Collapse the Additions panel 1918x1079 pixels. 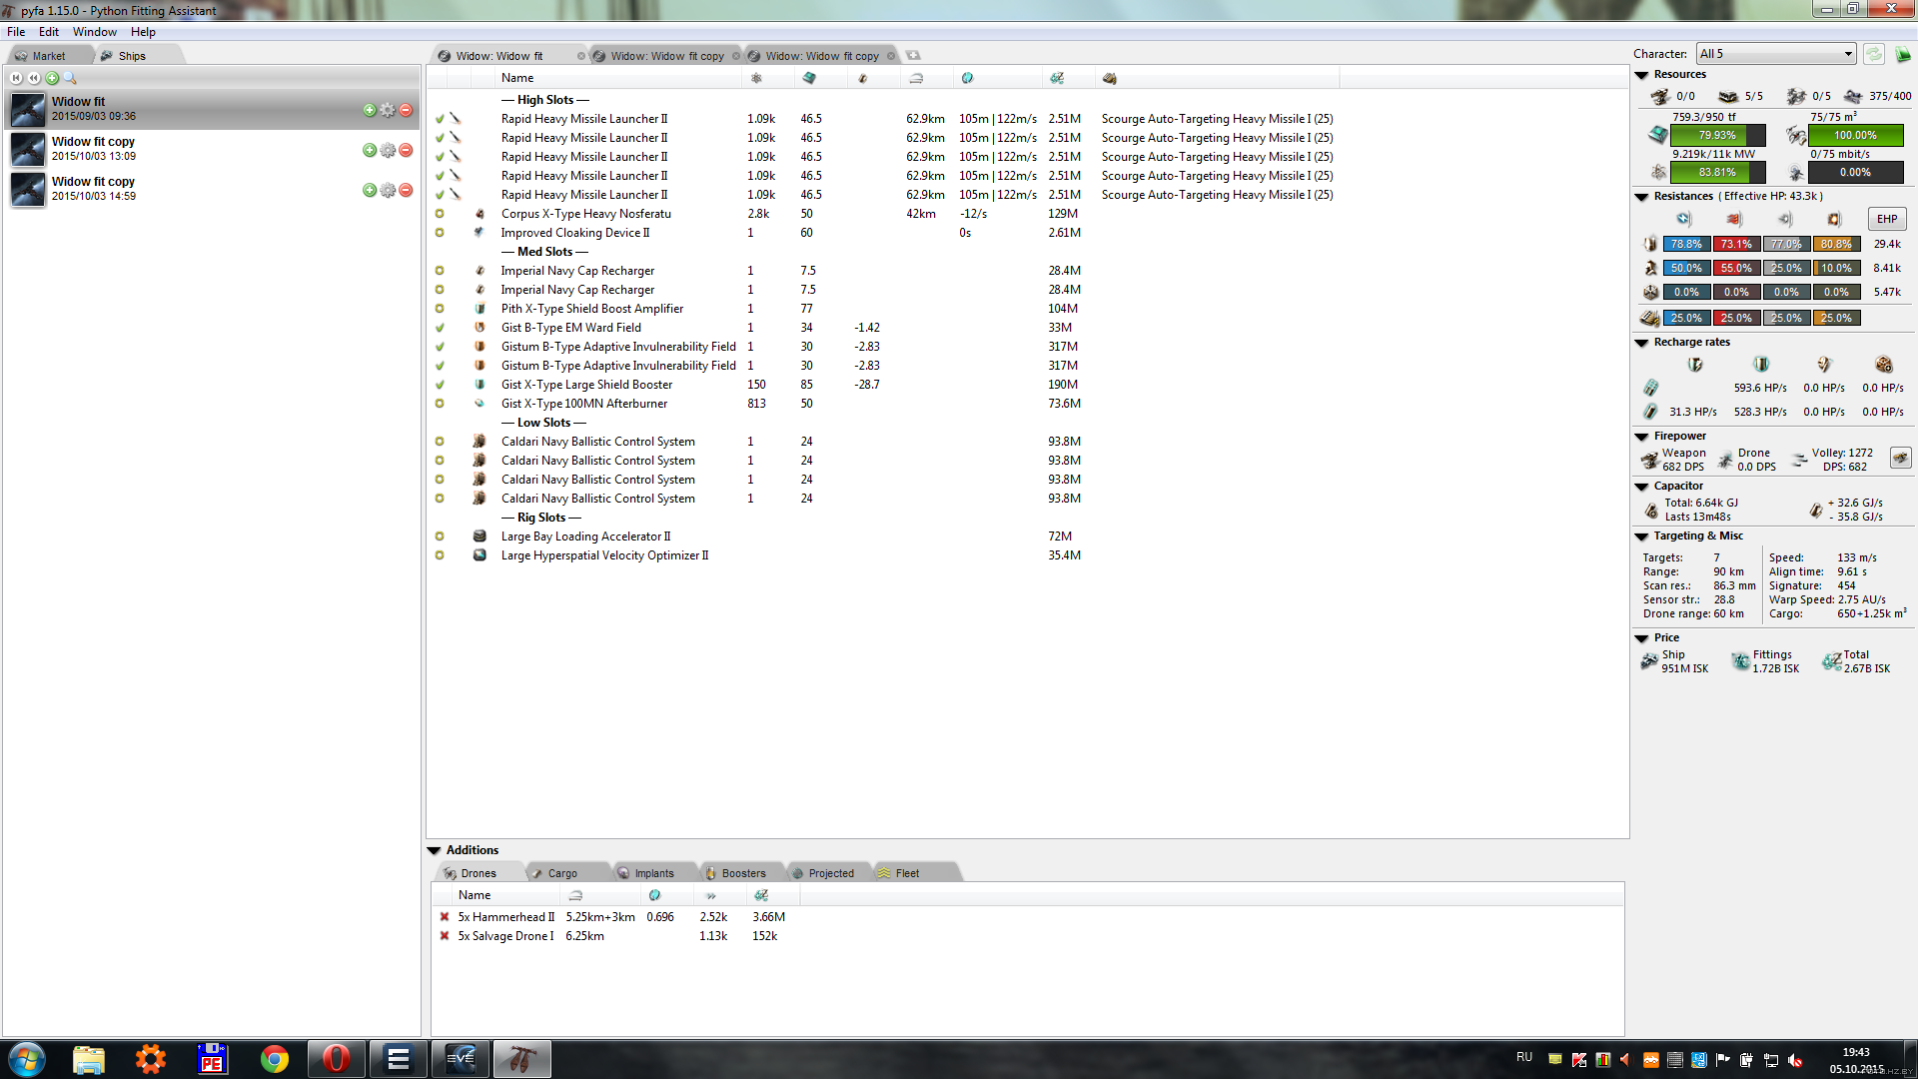coord(435,851)
